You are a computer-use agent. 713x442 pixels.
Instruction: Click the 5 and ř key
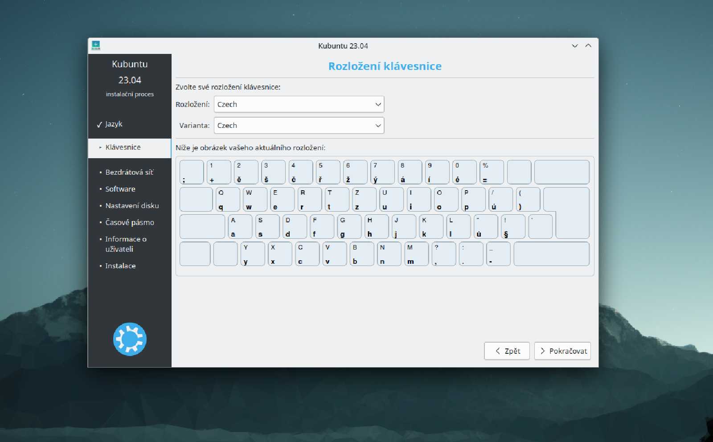pos(328,172)
